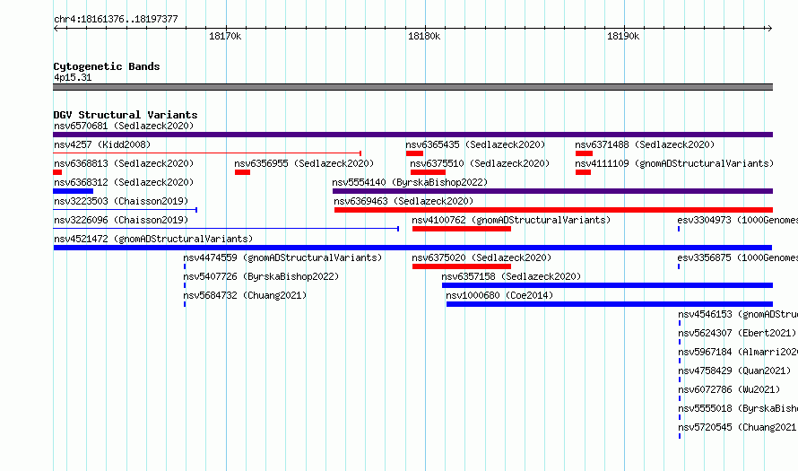Click the red bar of nsv6369463
The width and height of the screenshot is (798, 471).
(554, 210)
